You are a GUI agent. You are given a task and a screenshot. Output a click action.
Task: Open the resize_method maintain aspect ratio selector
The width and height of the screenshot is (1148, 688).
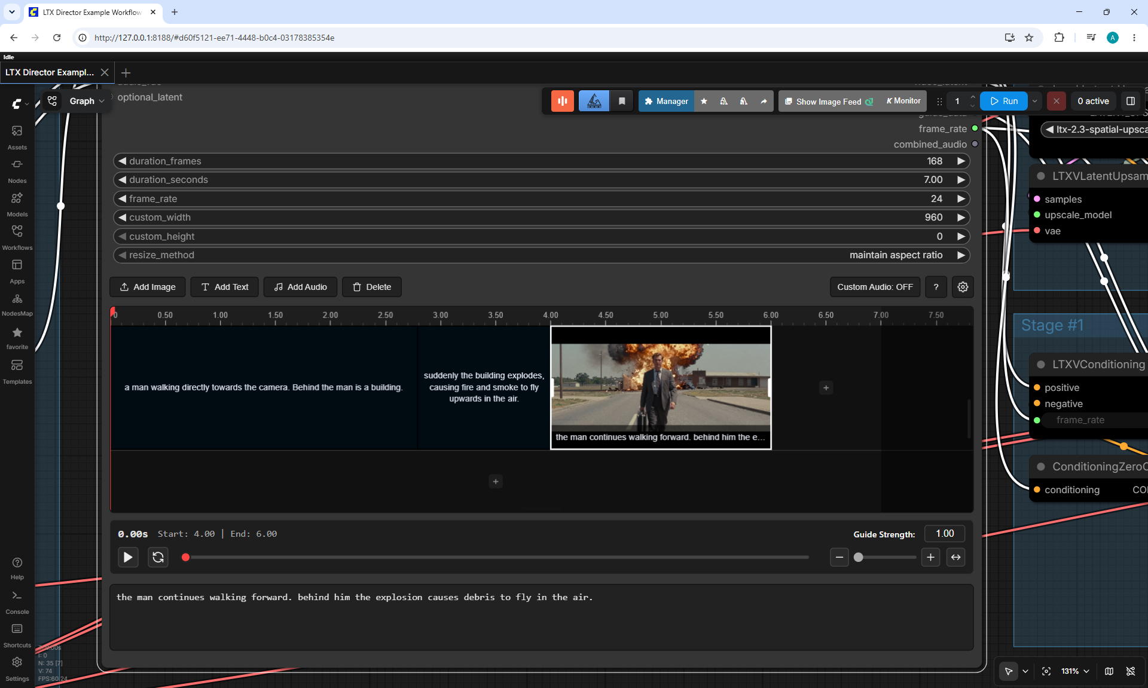click(x=541, y=255)
